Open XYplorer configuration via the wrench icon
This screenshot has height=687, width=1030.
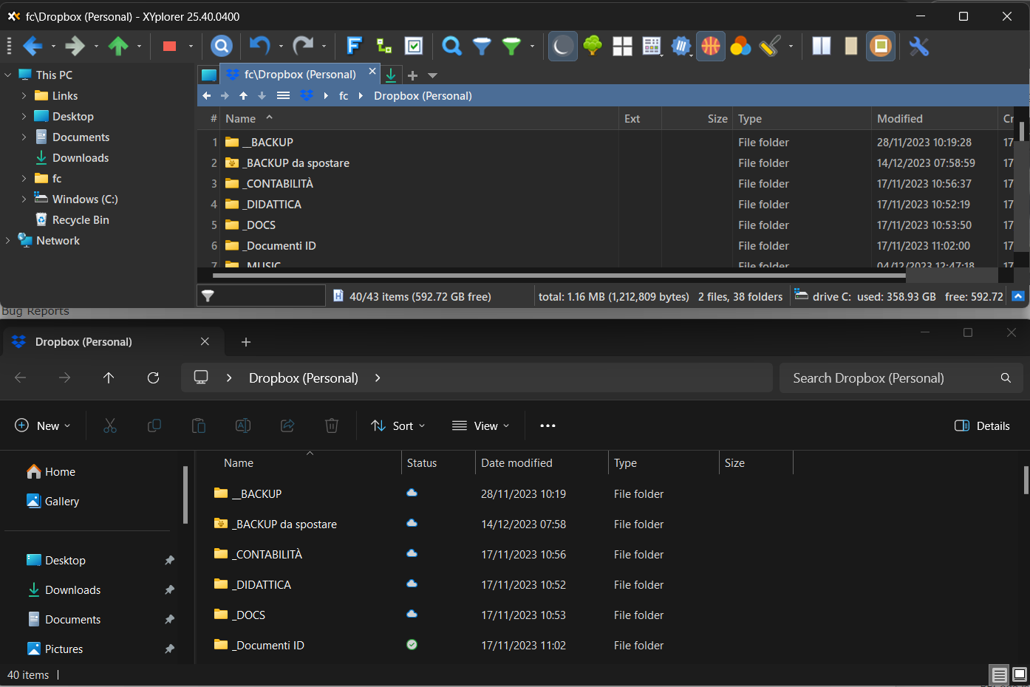point(918,46)
